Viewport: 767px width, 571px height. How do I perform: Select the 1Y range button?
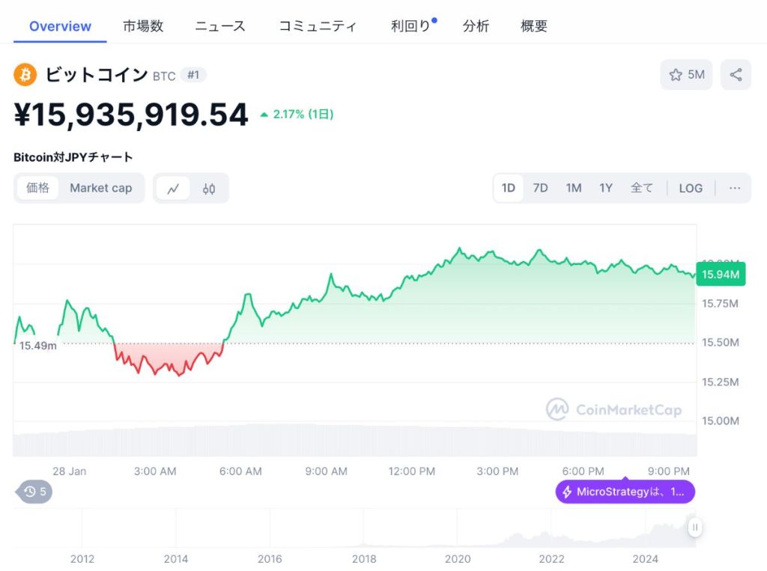(x=606, y=189)
